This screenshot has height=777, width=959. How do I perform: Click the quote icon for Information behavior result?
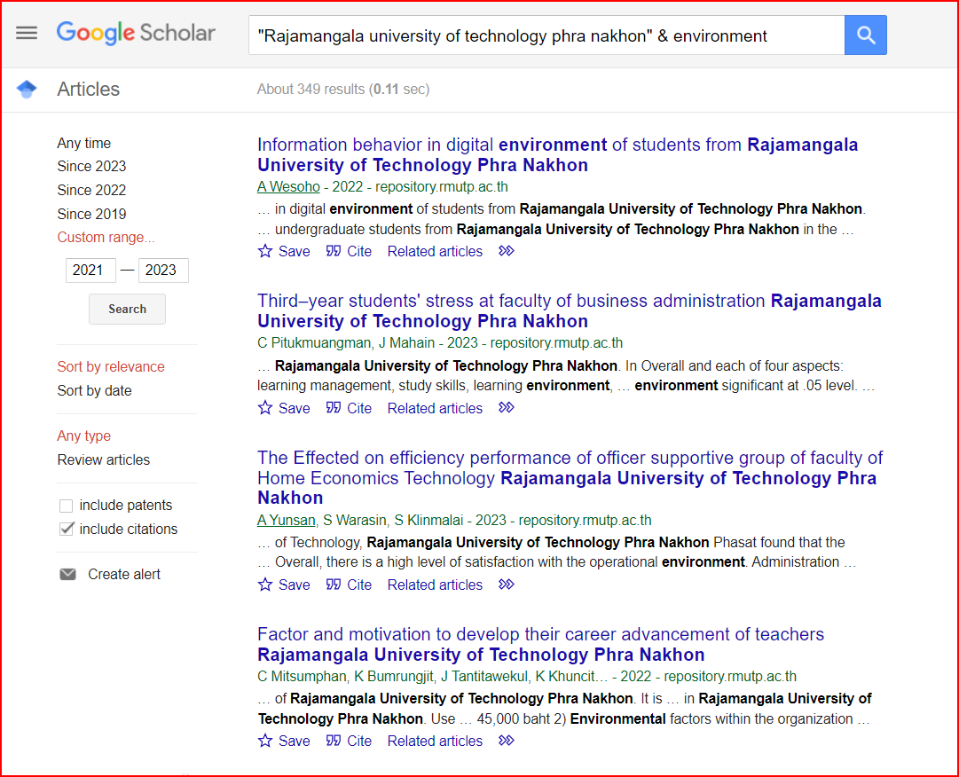334,251
